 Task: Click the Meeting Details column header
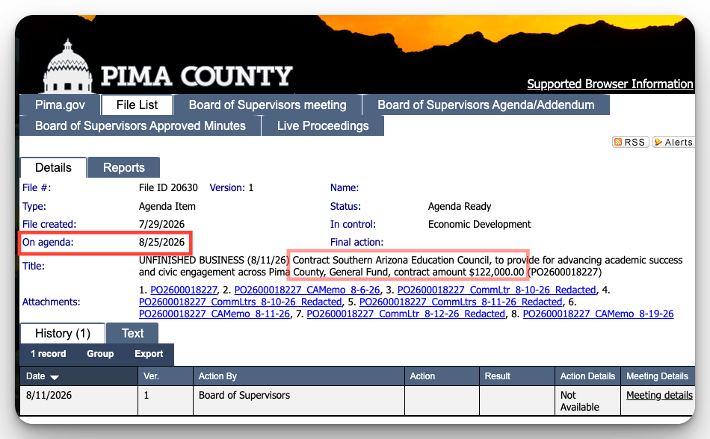[x=657, y=376]
